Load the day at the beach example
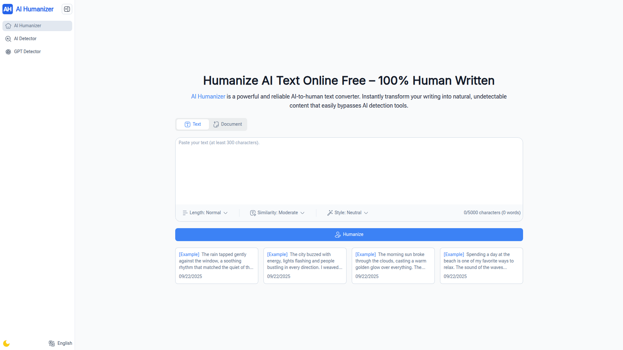This screenshot has width=623, height=350. click(x=481, y=266)
